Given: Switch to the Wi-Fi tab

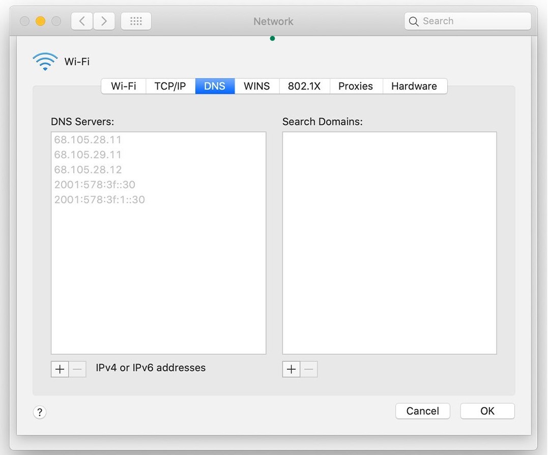Looking at the screenshot, I should (124, 86).
